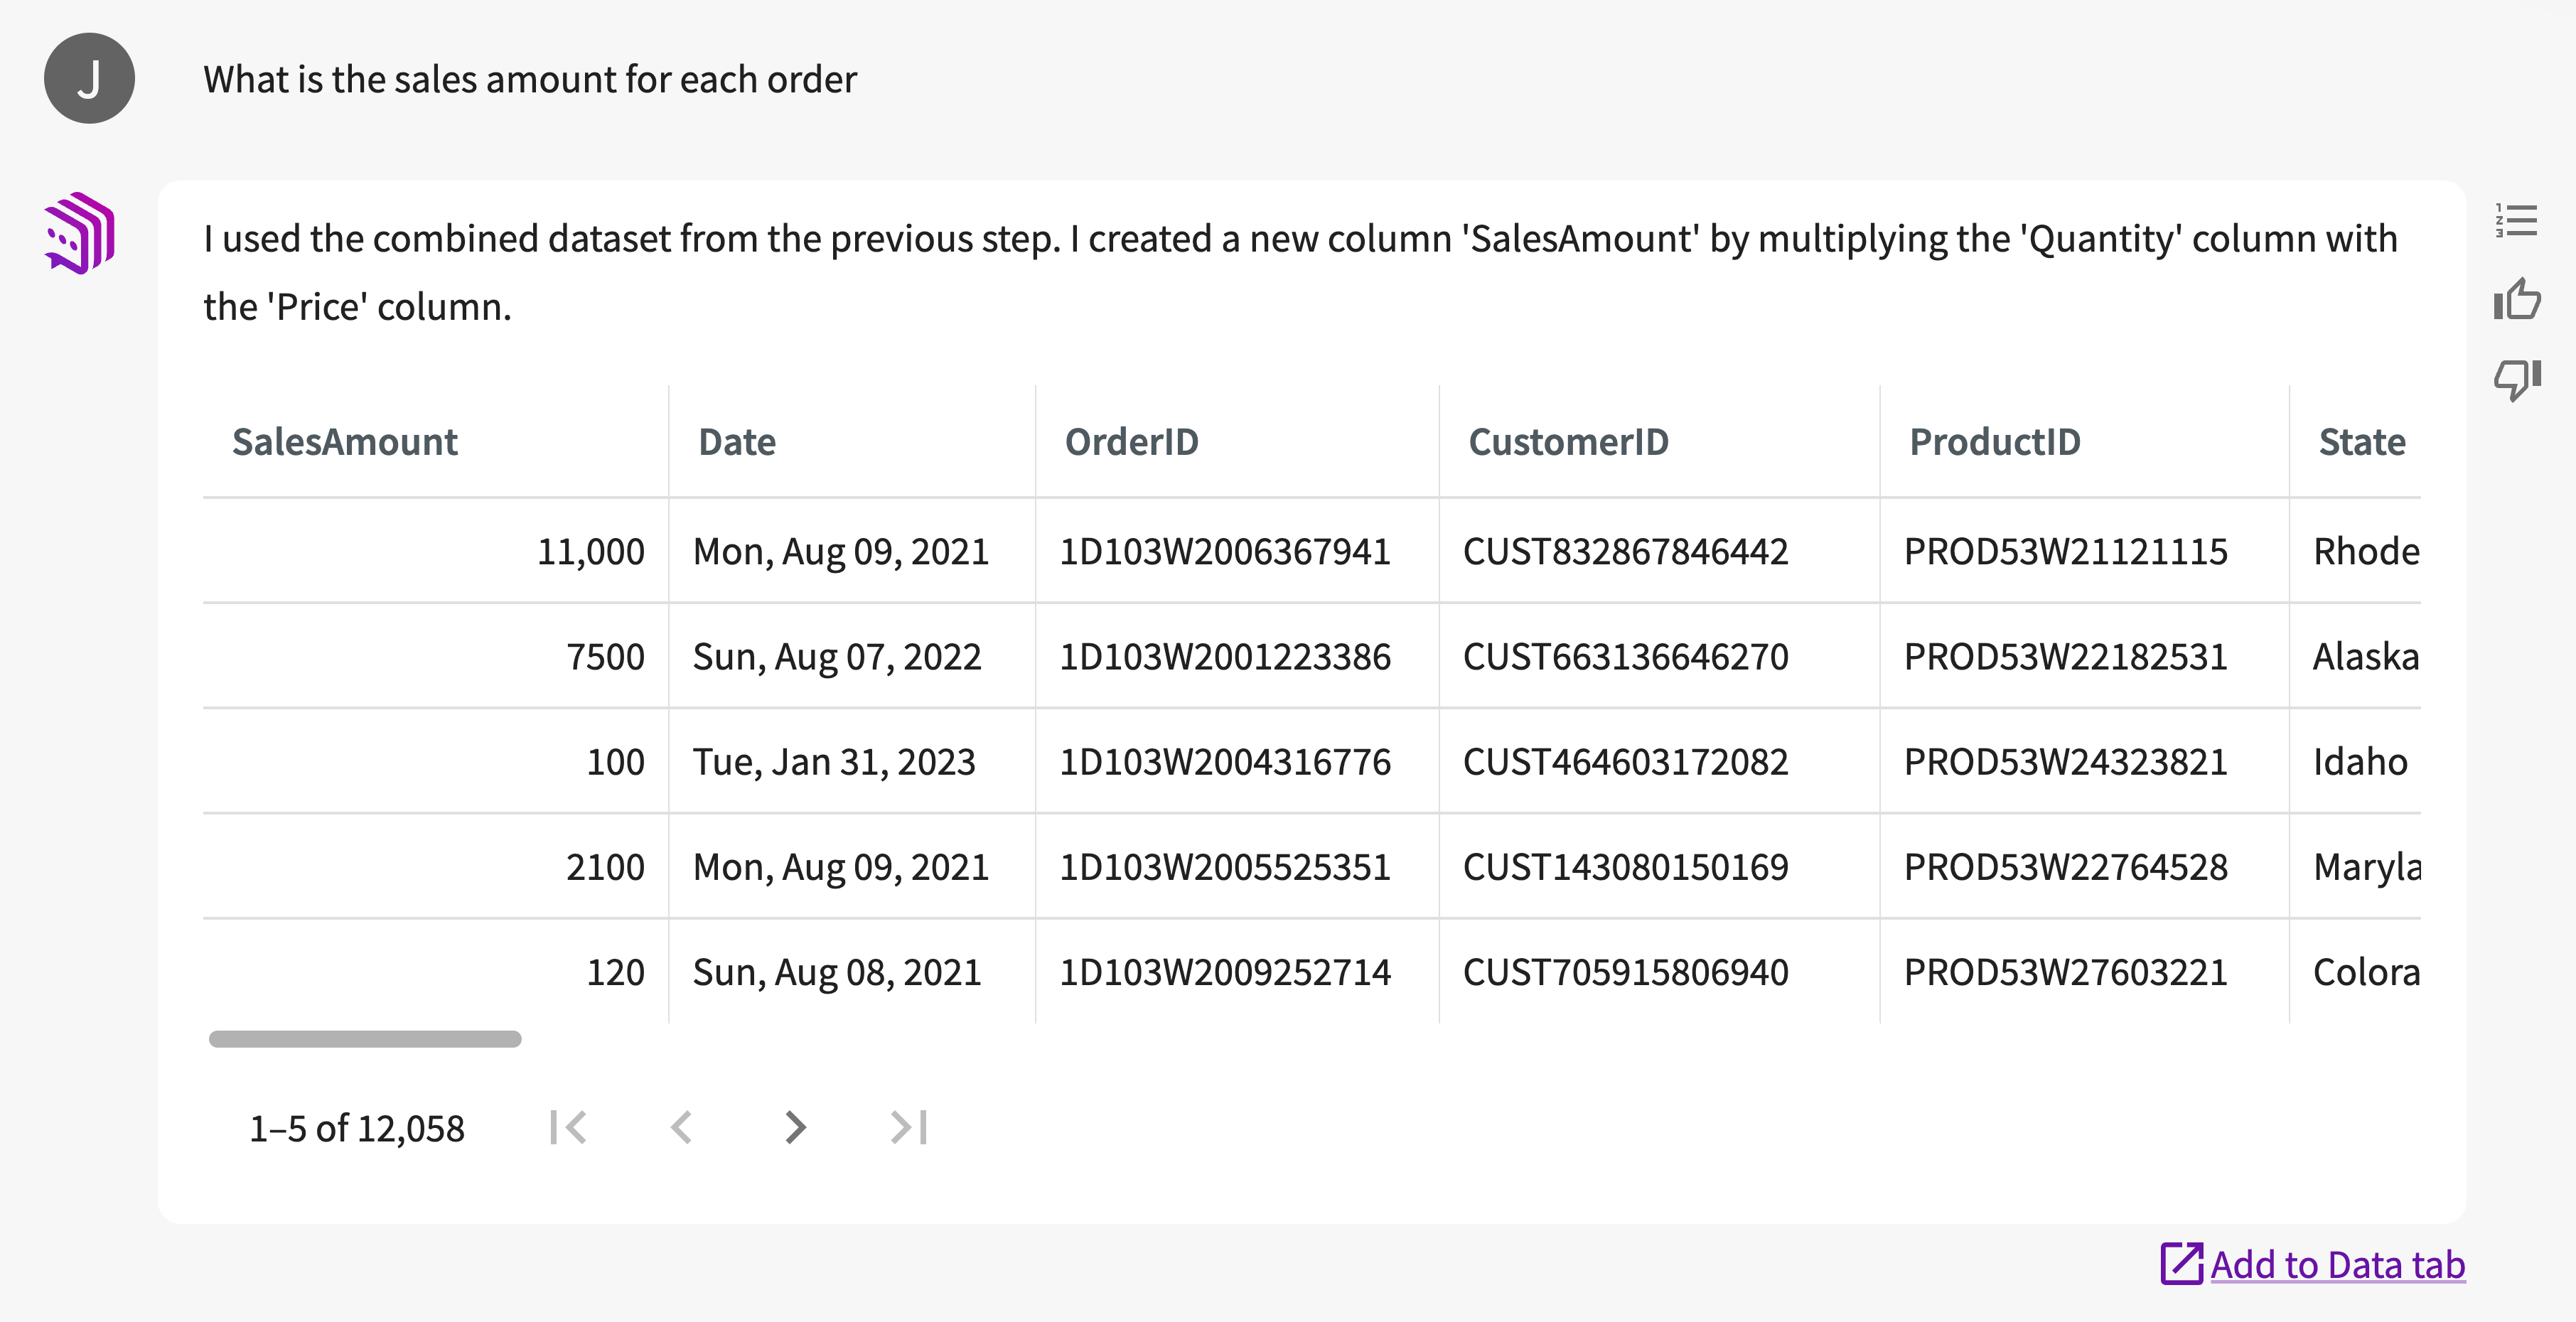
Task: Click the ProductID column header
Action: coord(1994,442)
